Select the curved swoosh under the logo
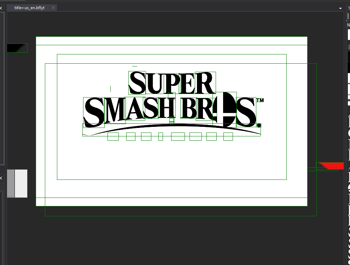 coord(171,130)
